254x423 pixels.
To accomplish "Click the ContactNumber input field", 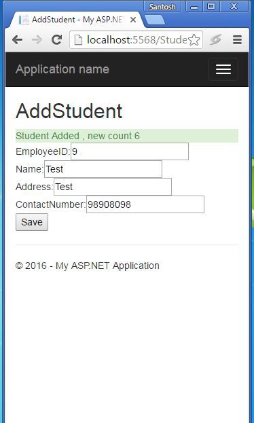I will coord(145,204).
